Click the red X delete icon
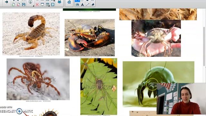206x116 pixels. [x=37, y=5]
